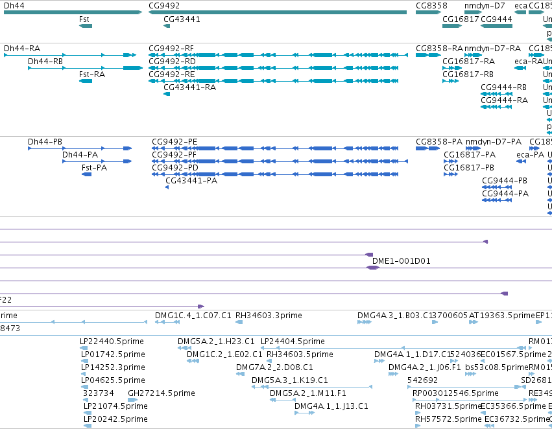Select the DME1-001D01 purple feature label
Screen dimensions: 552x429
(402, 261)
